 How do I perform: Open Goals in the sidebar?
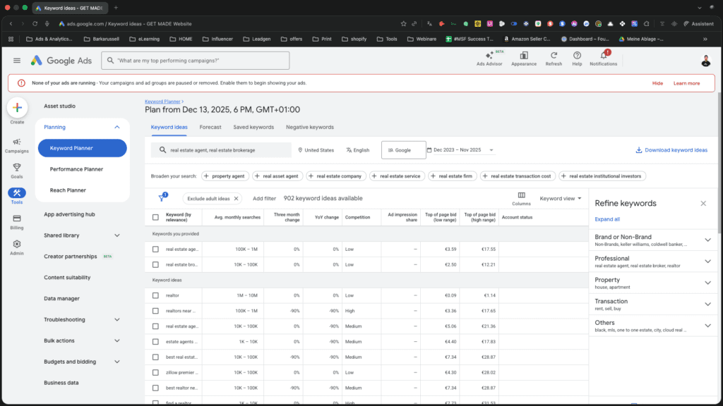(x=17, y=171)
